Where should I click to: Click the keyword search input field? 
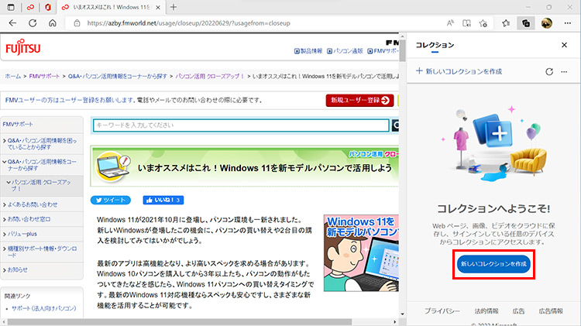240,125
